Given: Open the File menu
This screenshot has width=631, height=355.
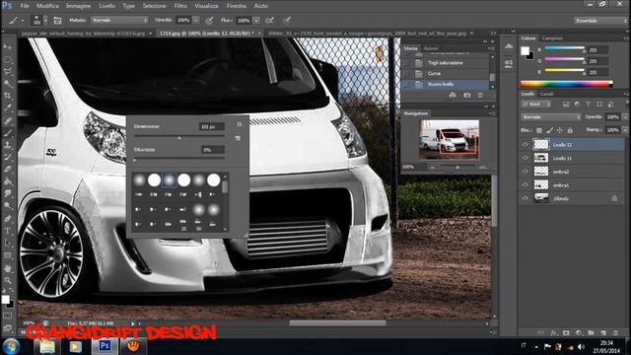Looking at the screenshot, I should click(x=25, y=6).
